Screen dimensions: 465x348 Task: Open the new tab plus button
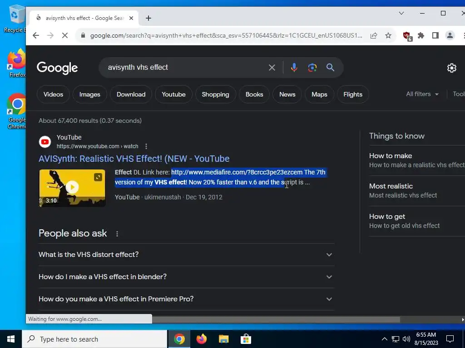[x=148, y=18]
